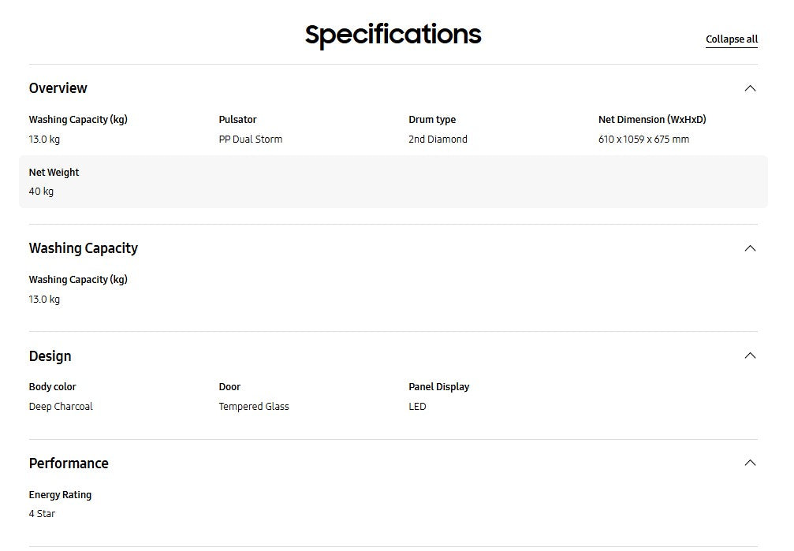Select the Design section heading

(50, 356)
